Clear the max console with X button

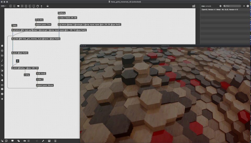(x=248, y=6)
